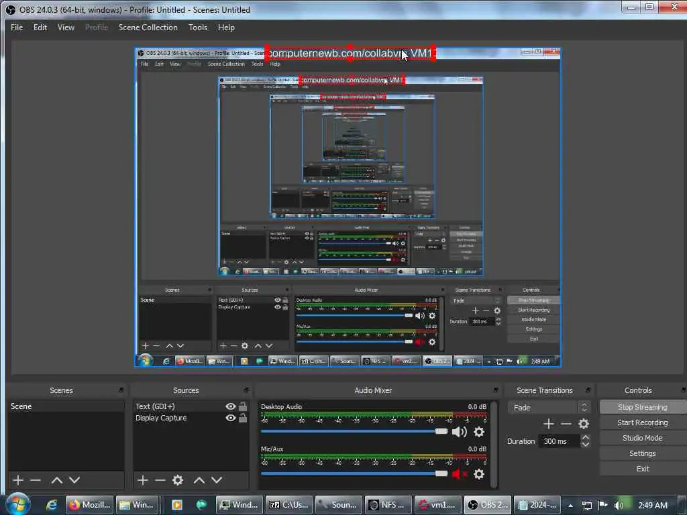This screenshot has height=515, width=687.
Task: Open OBS Settings button
Action: (642, 453)
